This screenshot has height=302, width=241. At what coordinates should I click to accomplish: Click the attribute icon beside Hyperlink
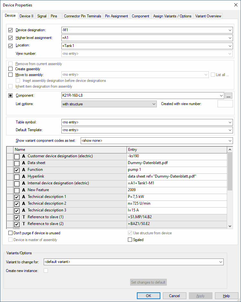pos(24,176)
